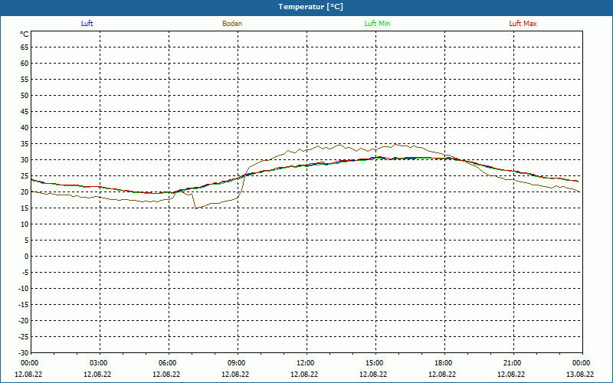
Task: Click the 00:00 label for 13.08.22
Action: (x=582, y=363)
